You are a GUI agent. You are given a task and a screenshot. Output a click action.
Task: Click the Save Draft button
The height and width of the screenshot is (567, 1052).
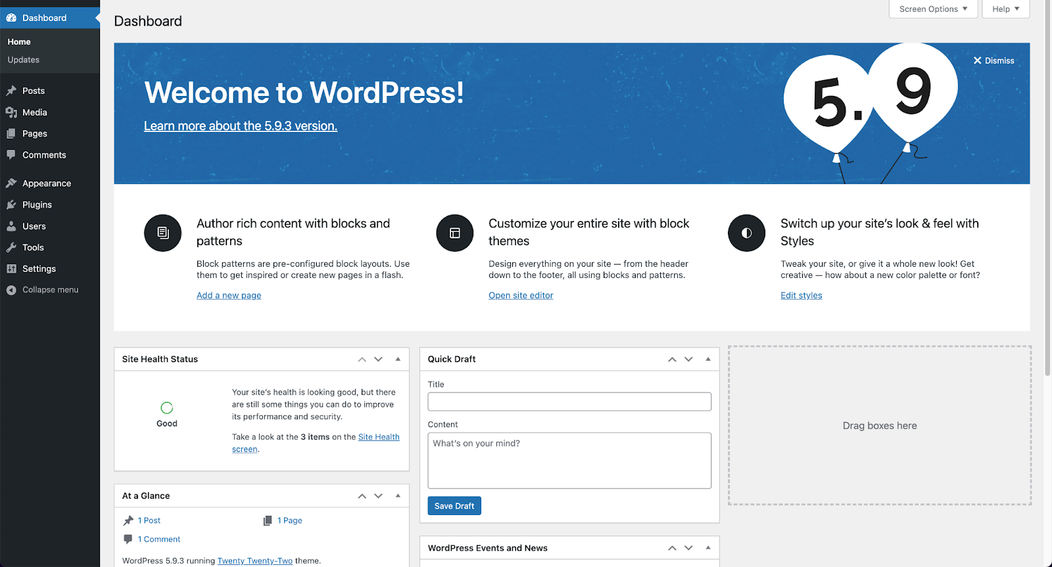[454, 506]
